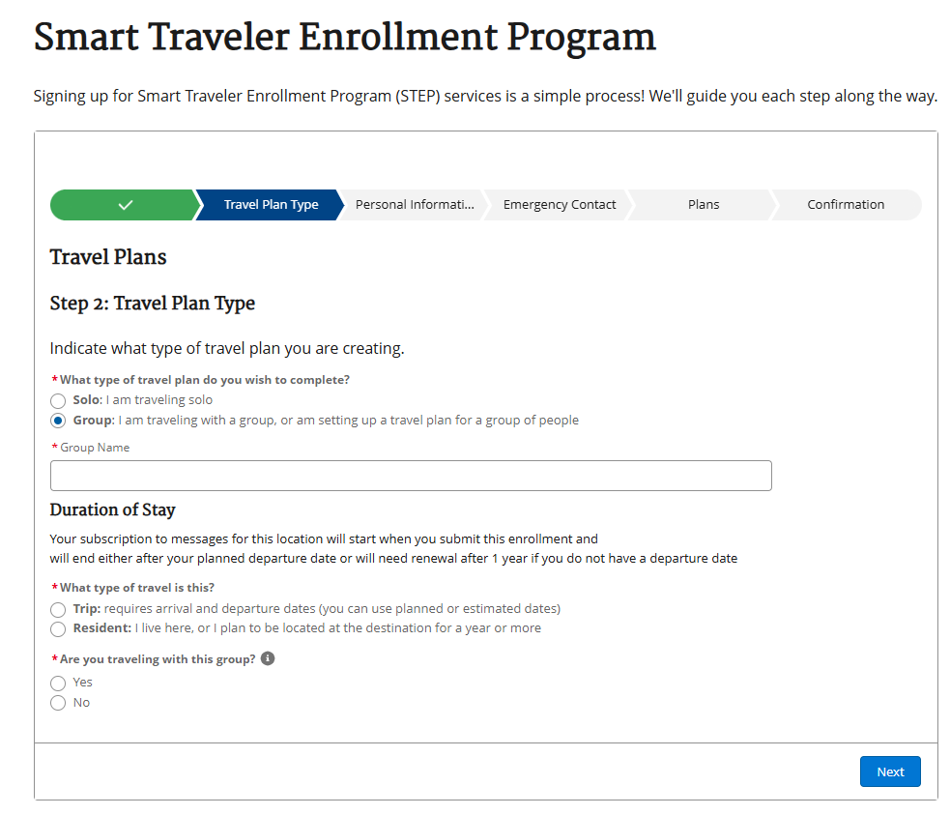Pick the Resident travel type option
The image size is (950, 815).
click(58, 628)
